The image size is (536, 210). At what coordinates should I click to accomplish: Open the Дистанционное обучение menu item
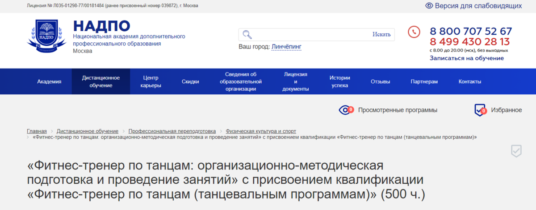[x=101, y=81]
